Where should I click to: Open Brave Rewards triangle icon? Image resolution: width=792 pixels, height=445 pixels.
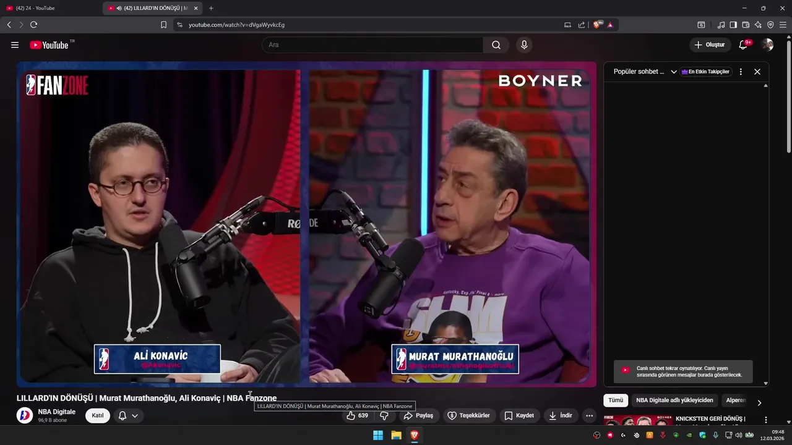[610, 25]
